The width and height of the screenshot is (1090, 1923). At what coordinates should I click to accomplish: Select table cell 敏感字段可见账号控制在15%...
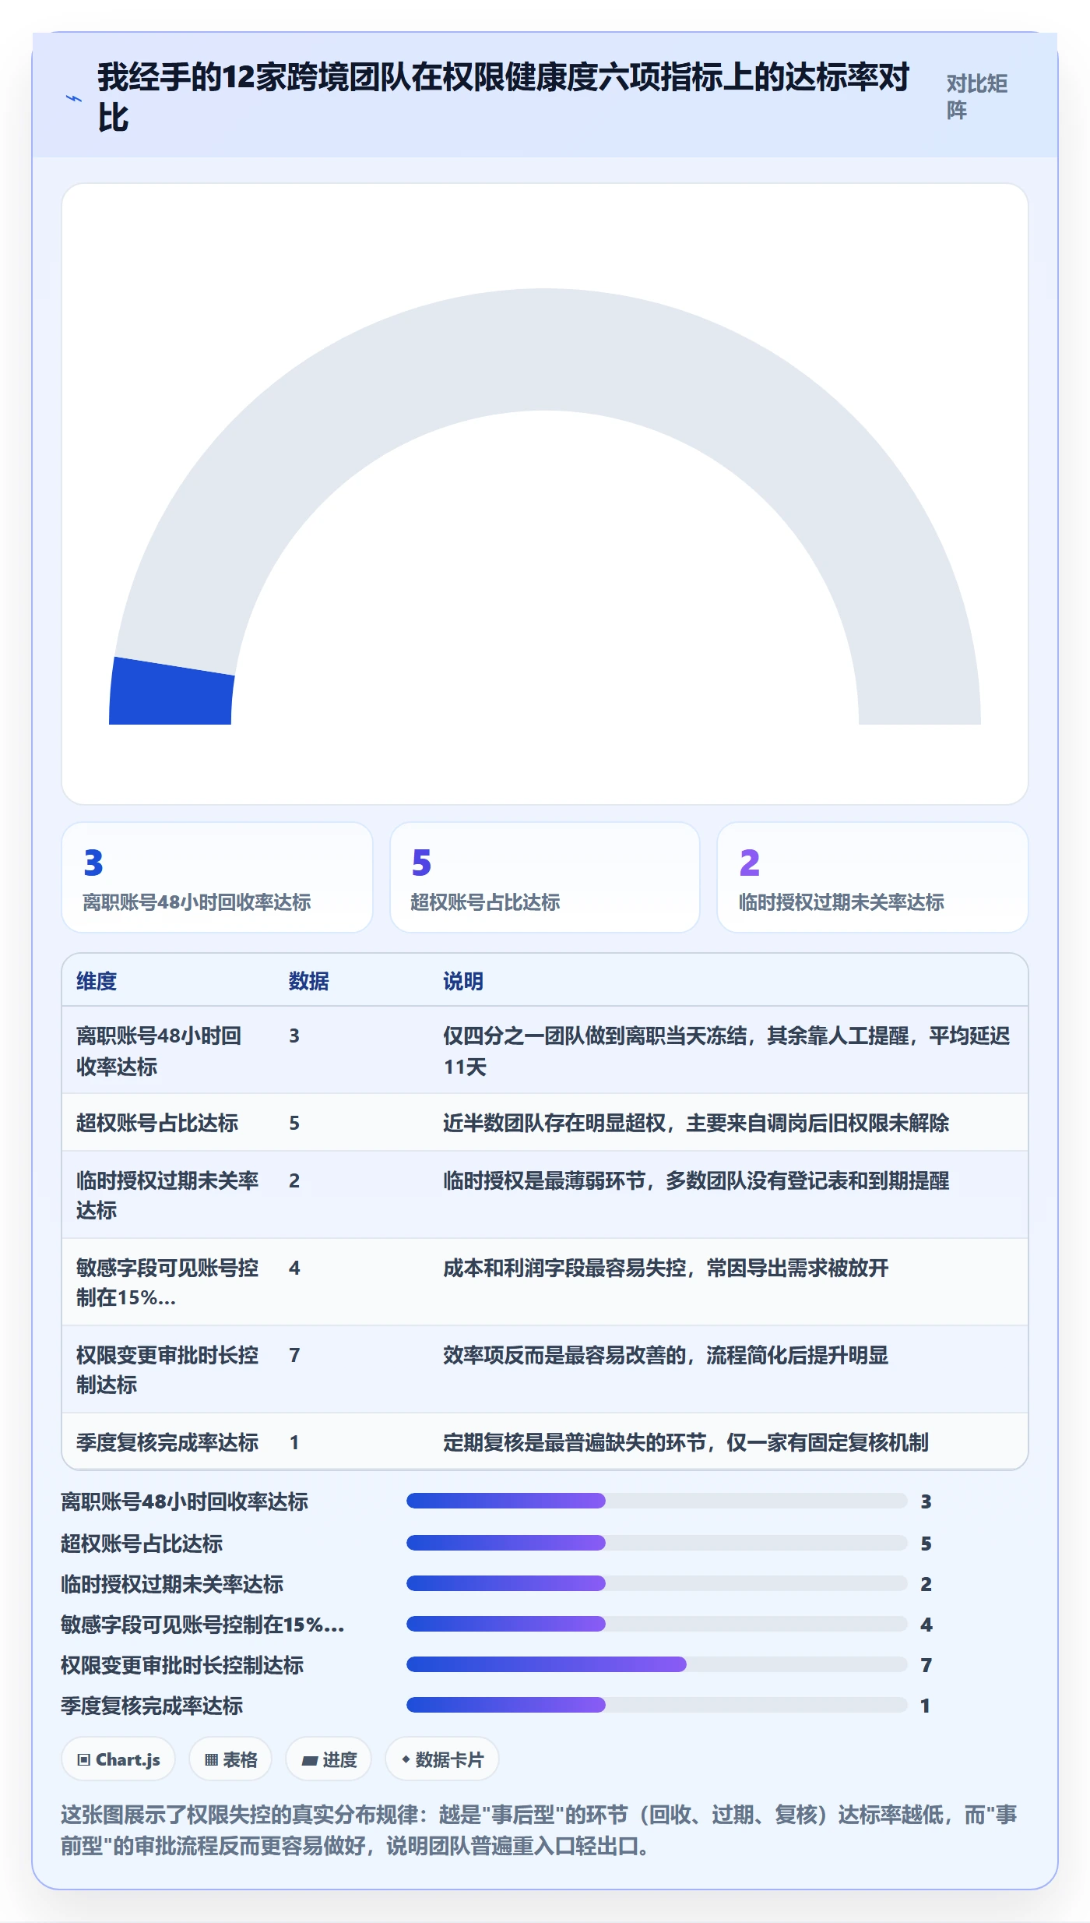167,1283
